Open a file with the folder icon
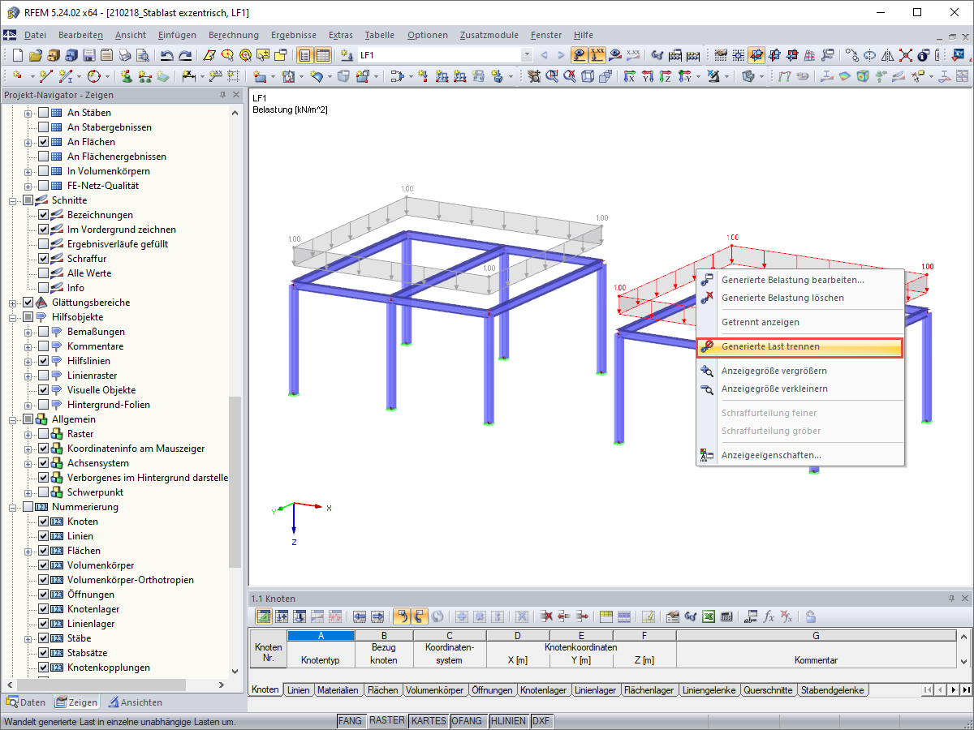 [x=35, y=55]
